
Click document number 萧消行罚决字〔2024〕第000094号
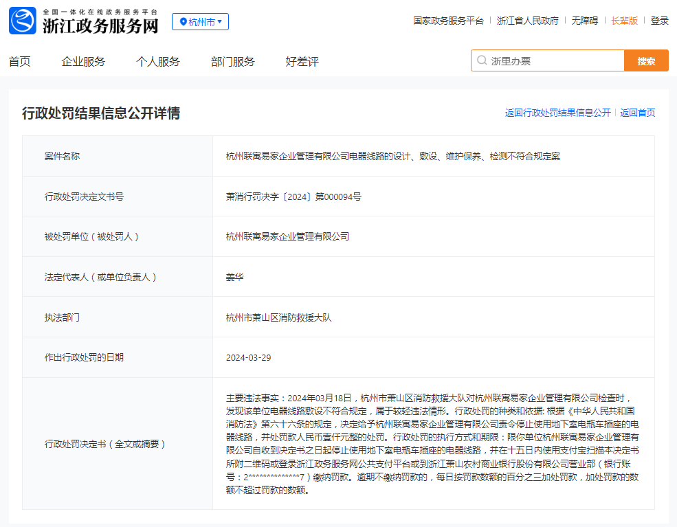[x=293, y=197]
